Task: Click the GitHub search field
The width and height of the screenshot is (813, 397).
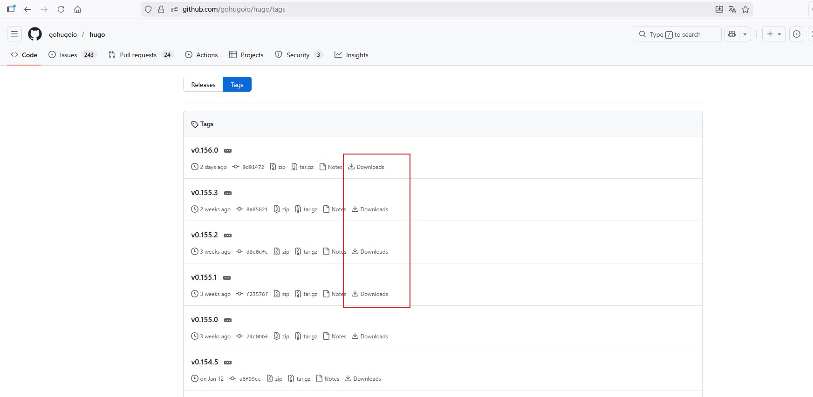Action: 677,34
